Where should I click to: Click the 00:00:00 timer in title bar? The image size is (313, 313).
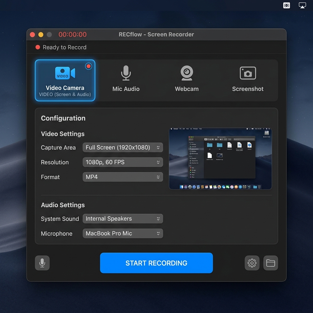(73, 35)
